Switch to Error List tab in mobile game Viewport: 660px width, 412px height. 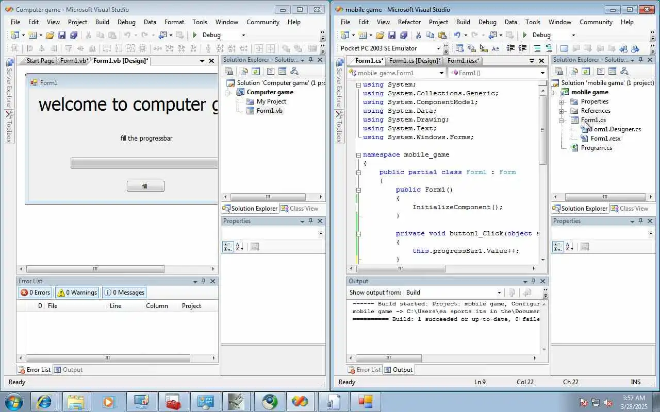pos(364,370)
